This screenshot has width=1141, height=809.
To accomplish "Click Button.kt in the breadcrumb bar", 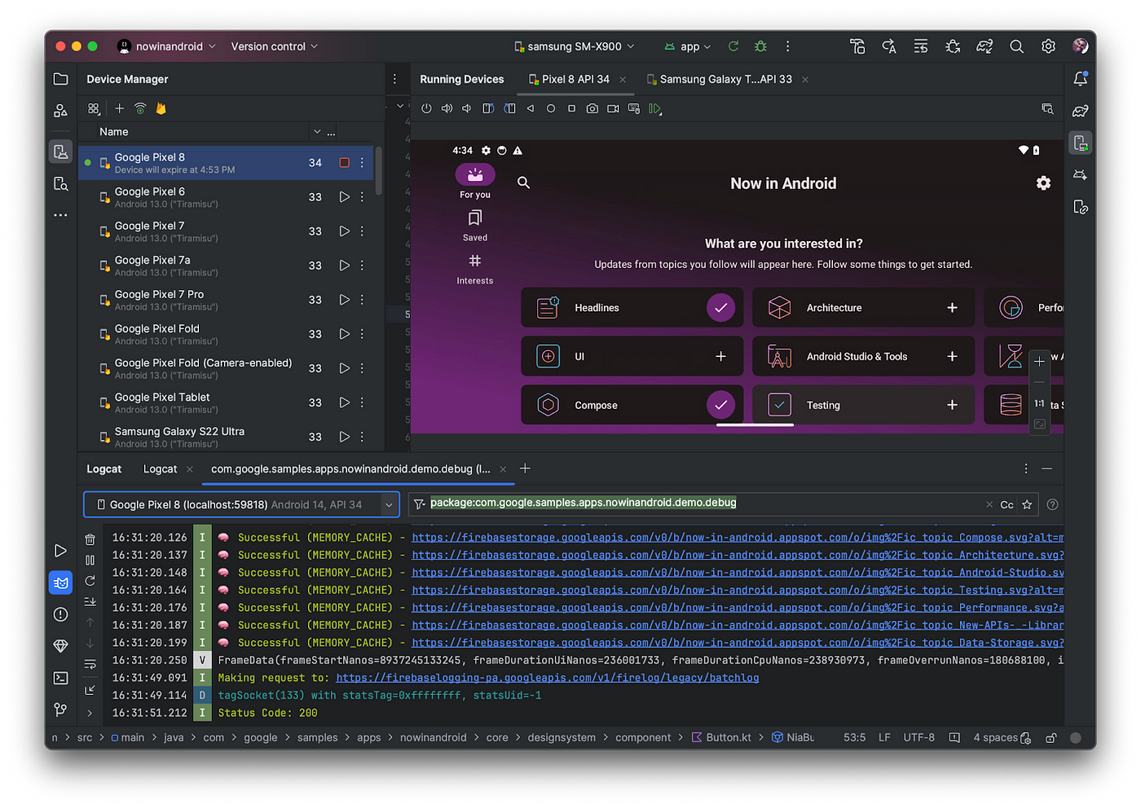I will coord(722,737).
